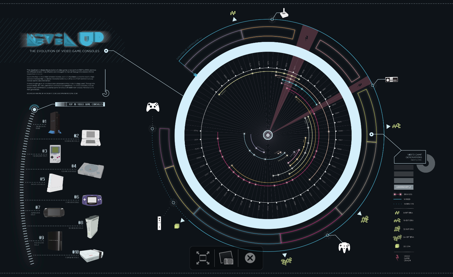Select the TOP 10 VIDEO GAME CONSOLES header
The image size is (453, 277).
coord(87,104)
